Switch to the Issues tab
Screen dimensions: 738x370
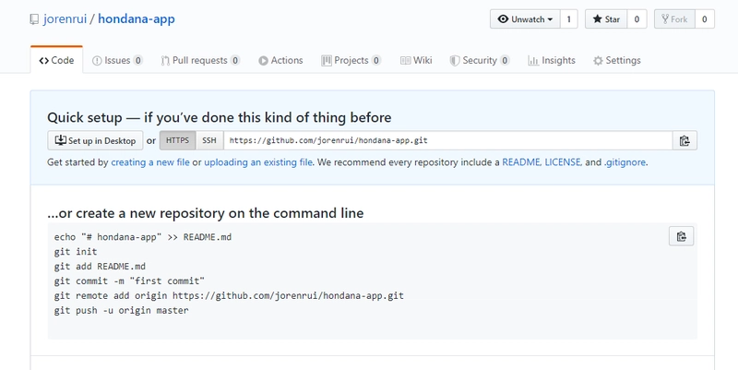[117, 60]
